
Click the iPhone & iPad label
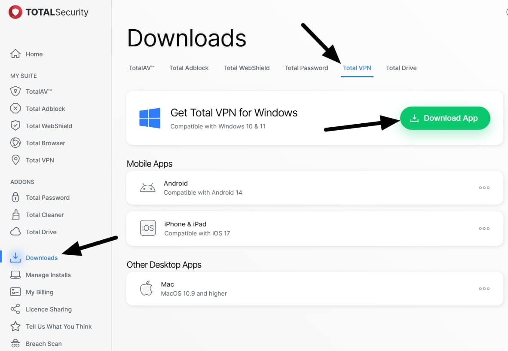coord(185,224)
